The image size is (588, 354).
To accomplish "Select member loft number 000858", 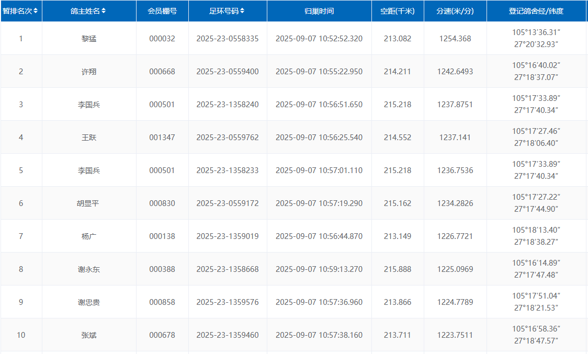I will pos(162,302).
